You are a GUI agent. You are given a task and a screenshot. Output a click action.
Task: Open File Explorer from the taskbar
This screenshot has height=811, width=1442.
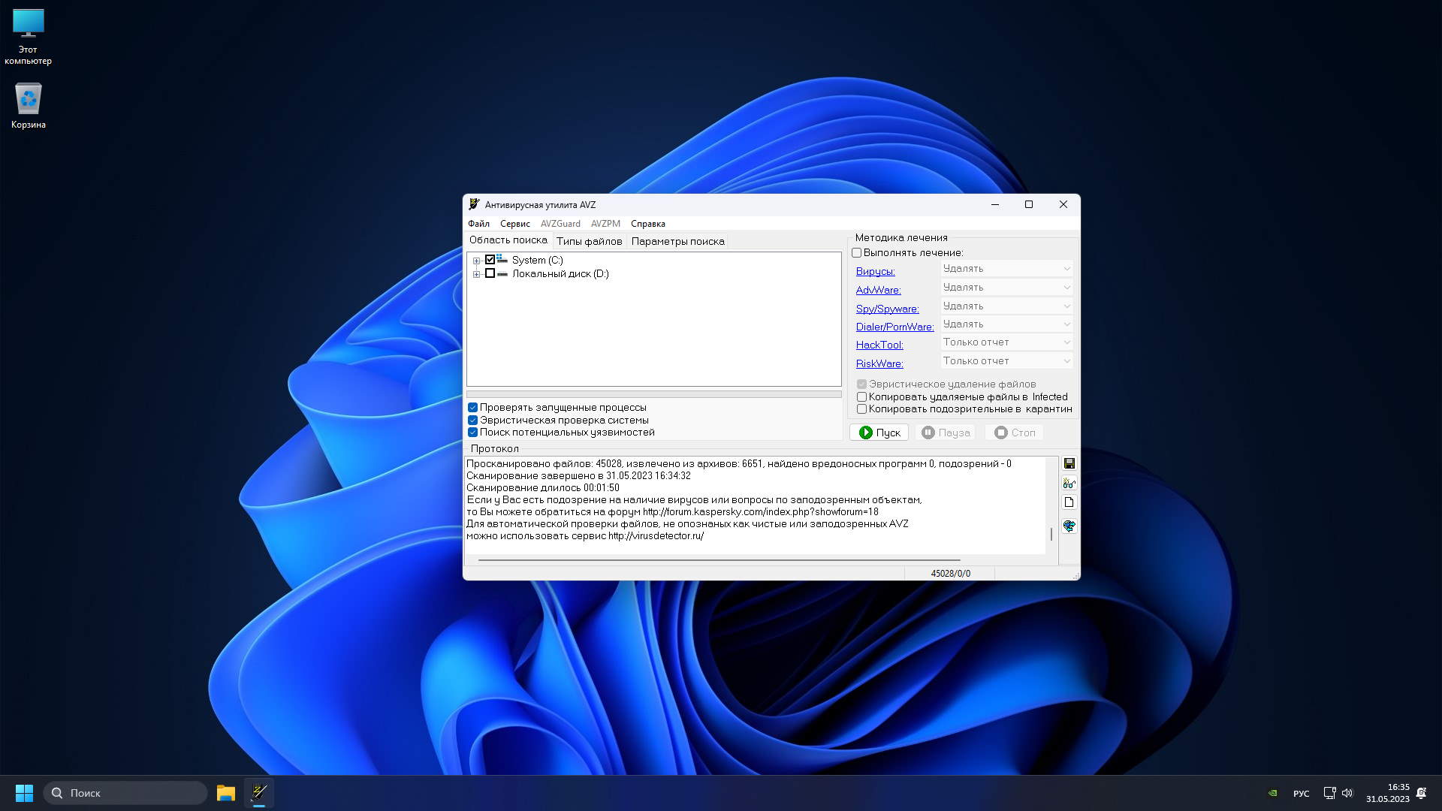pos(225,793)
